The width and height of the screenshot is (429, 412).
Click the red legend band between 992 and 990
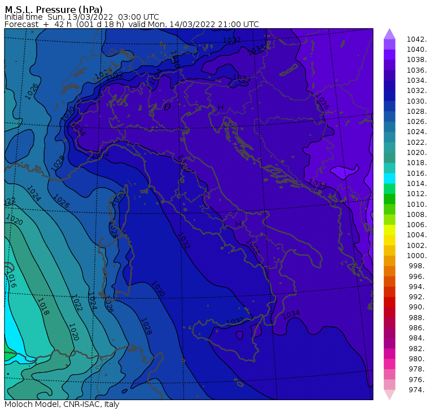click(x=389, y=302)
